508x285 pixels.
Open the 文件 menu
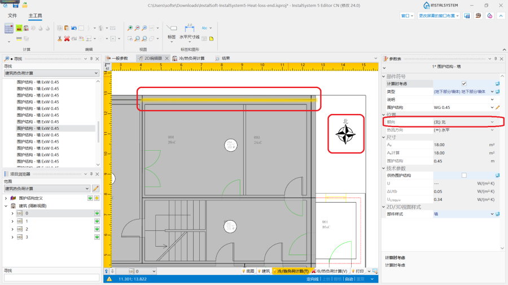click(12, 15)
